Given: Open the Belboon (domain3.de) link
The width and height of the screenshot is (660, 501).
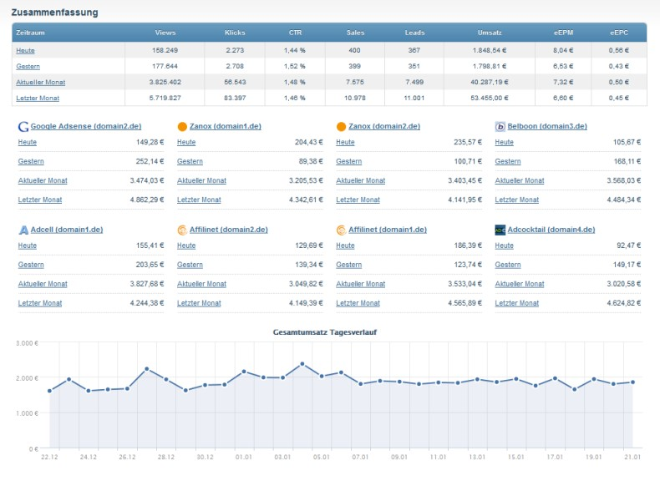Looking at the screenshot, I should tap(547, 126).
